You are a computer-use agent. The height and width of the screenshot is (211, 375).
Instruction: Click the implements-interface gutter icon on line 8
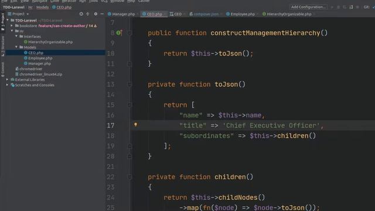(x=119, y=33)
